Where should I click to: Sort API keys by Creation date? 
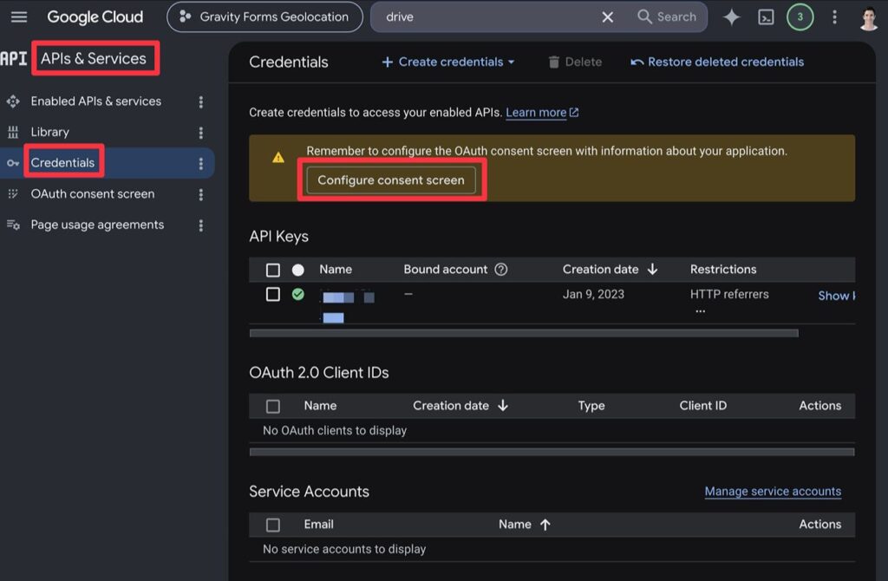[x=610, y=270]
